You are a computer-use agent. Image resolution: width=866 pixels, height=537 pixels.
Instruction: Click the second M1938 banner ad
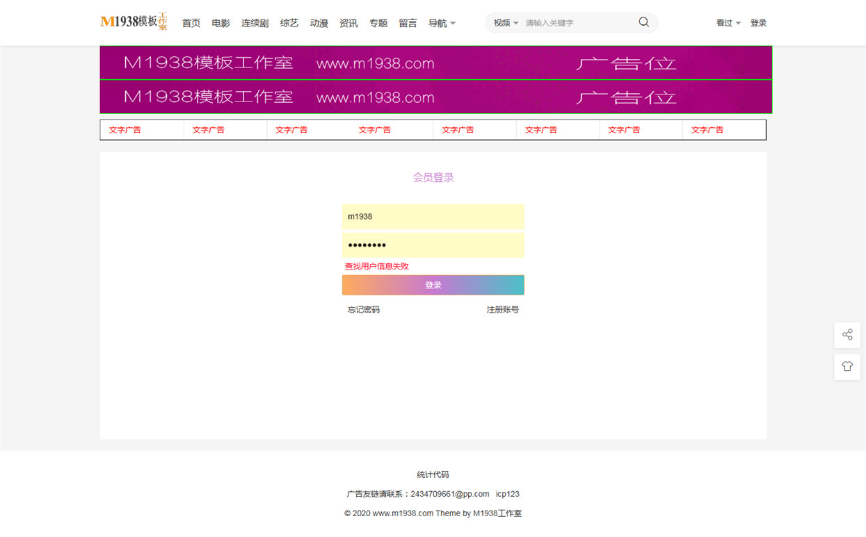[436, 97]
